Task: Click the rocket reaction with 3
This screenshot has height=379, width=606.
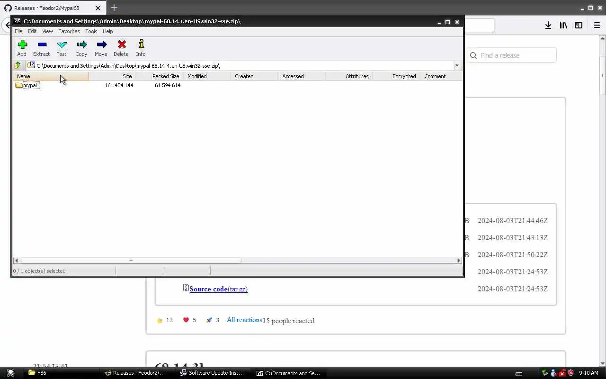Action: [x=213, y=320]
